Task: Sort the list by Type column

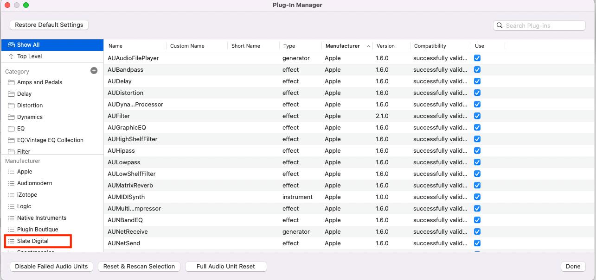Action: point(289,46)
